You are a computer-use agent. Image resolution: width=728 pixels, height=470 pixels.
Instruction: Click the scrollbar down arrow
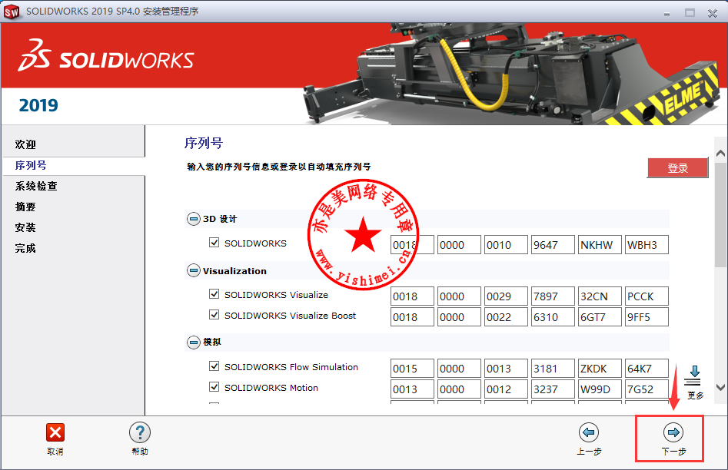coord(720,387)
